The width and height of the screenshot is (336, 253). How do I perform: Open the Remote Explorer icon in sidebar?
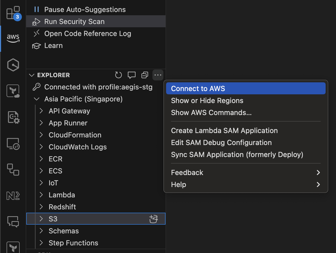13,143
